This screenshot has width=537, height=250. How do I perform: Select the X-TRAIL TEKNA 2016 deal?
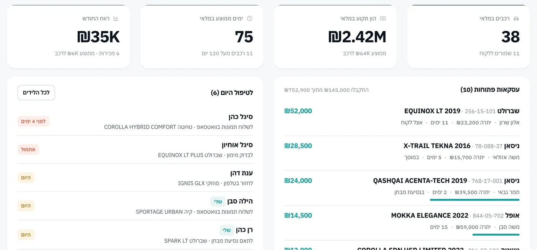click(x=402, y=151)
